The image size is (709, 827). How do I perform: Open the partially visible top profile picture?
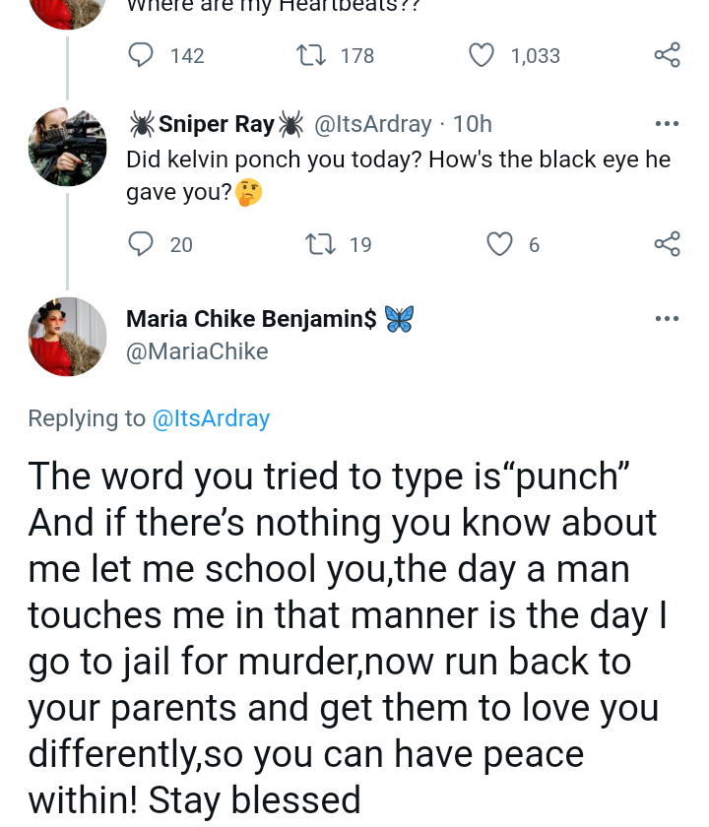(x=67, y=12)
